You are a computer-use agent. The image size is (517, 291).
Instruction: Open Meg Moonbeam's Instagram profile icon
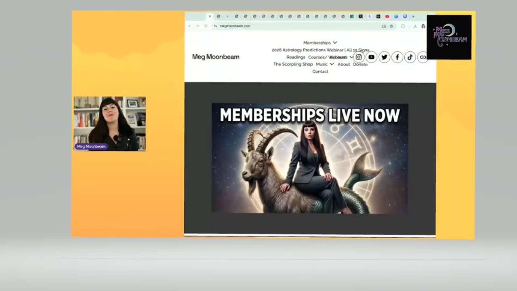359,57
